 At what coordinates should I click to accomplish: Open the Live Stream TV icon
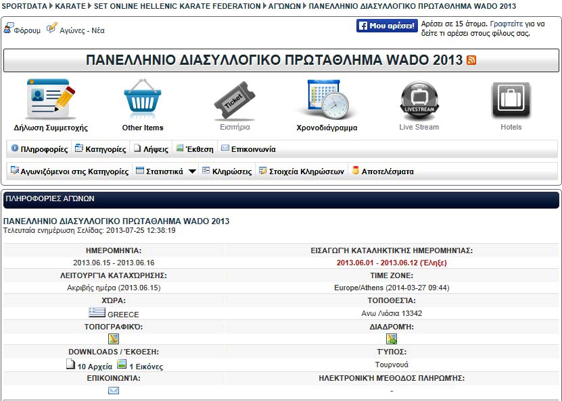[419, 99]
